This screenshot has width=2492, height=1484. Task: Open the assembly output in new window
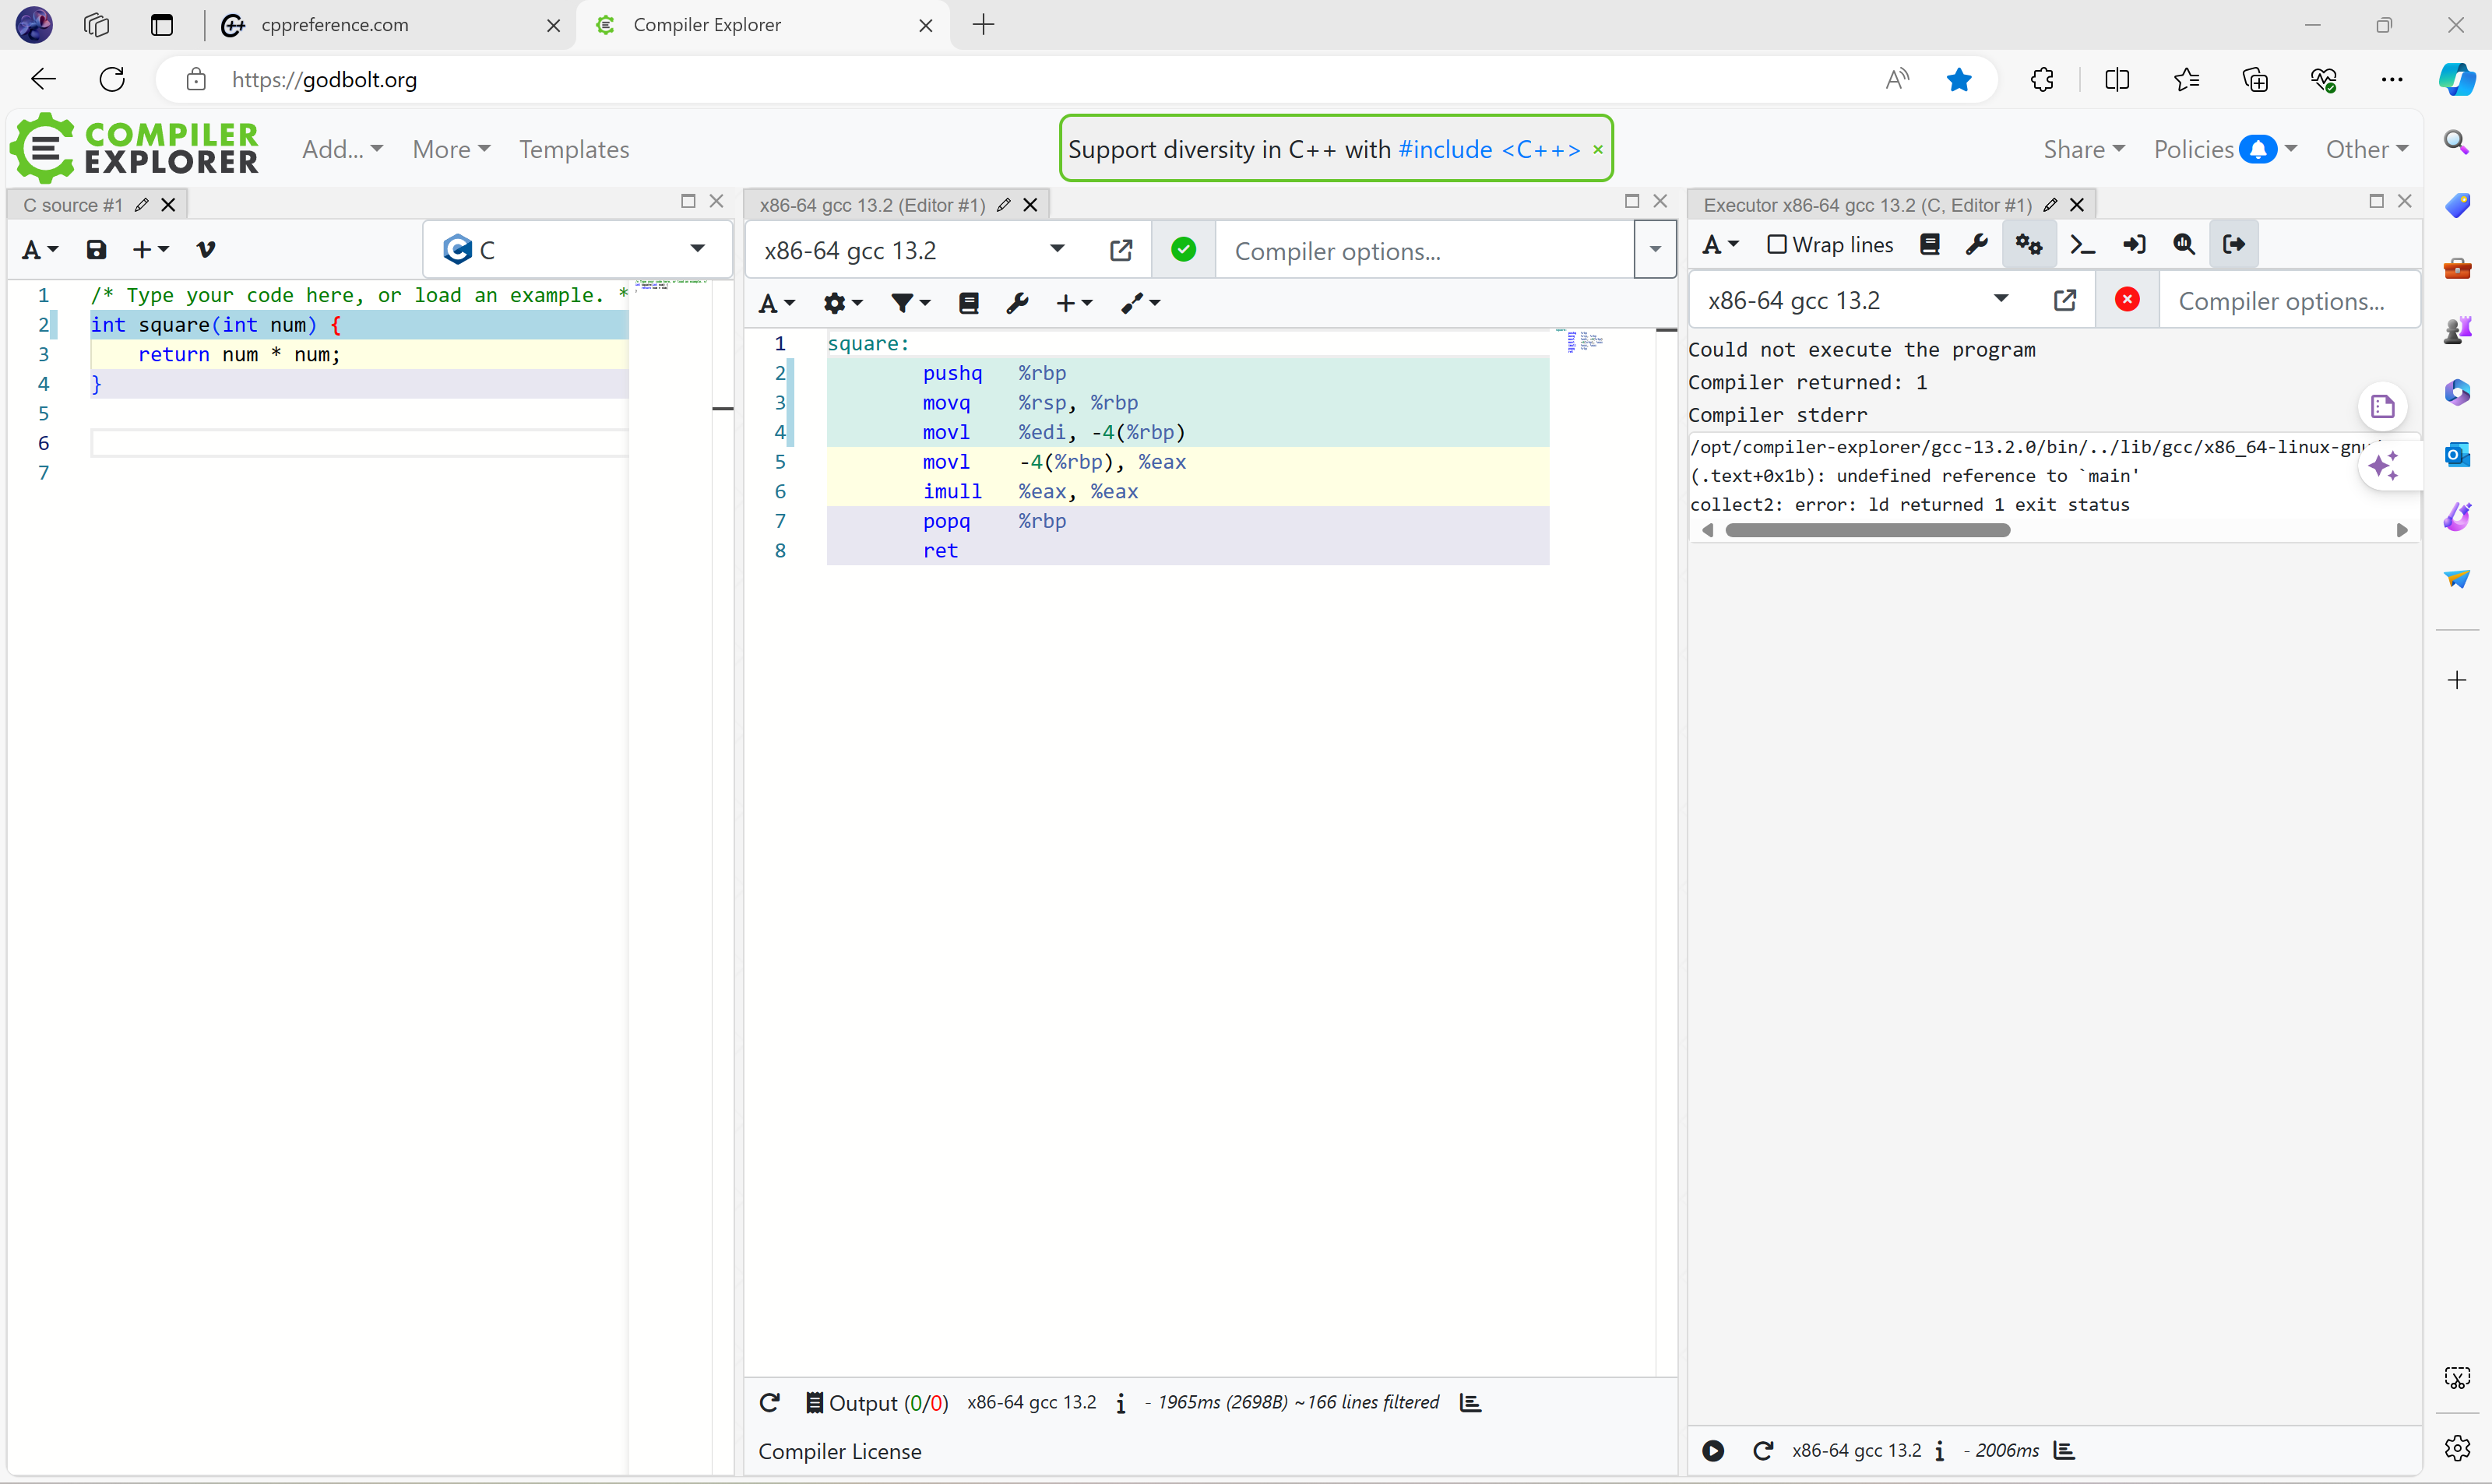click(x=1121, y=250)
